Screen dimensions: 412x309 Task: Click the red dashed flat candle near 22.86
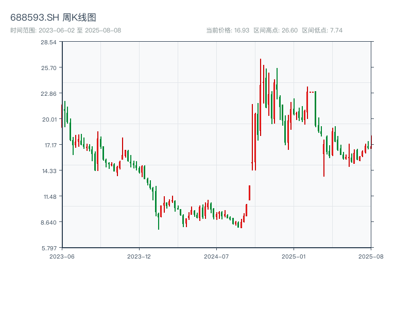click(x=312, y=92)
